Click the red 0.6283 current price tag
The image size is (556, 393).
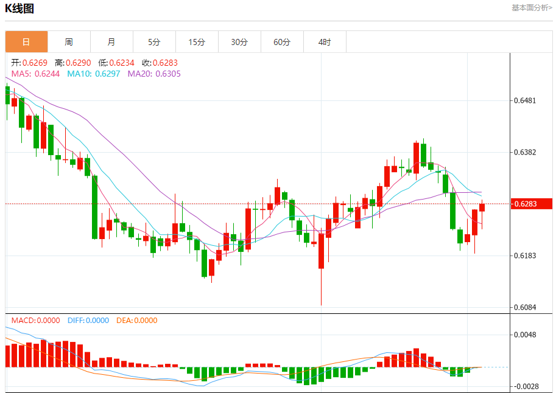tap(531, 204)
